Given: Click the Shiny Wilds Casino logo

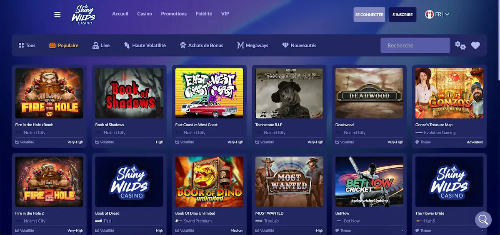Looking at the screenshot, I should (83, 15).
